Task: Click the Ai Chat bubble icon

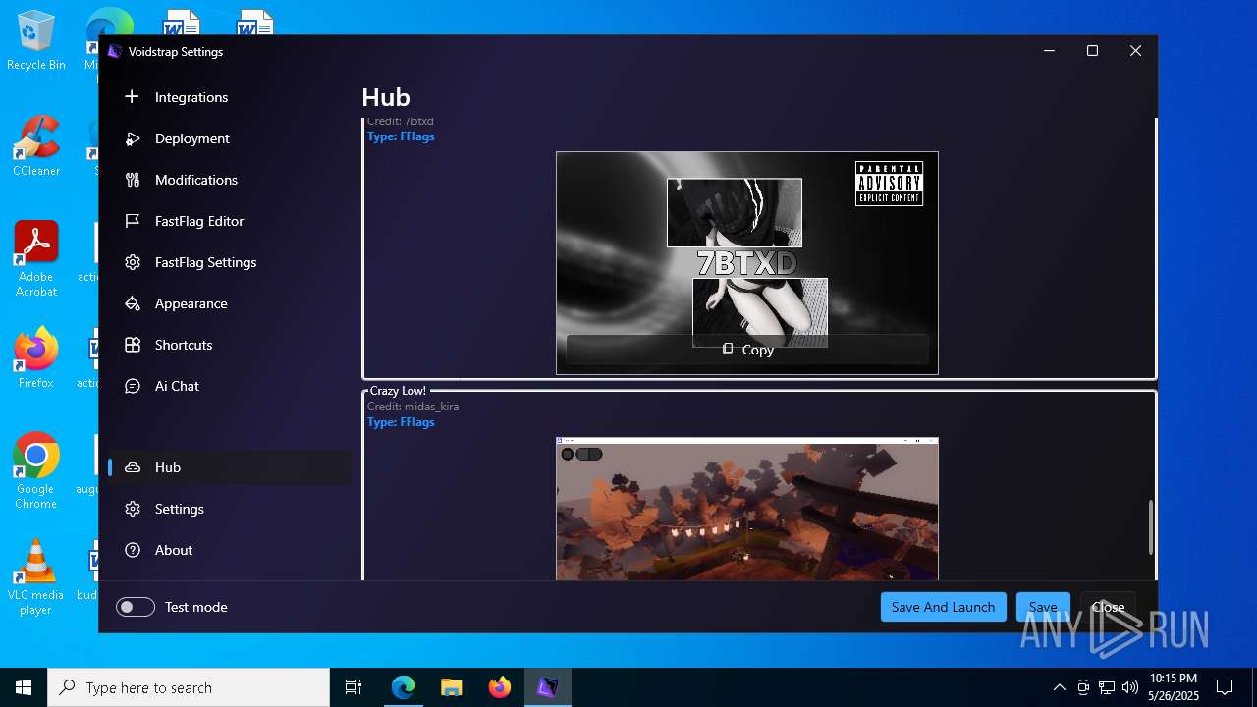Action: click(133, 386)
